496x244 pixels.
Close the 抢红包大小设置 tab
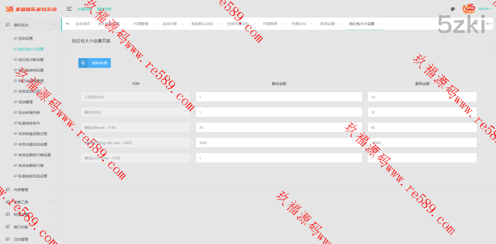coord(380,24)
